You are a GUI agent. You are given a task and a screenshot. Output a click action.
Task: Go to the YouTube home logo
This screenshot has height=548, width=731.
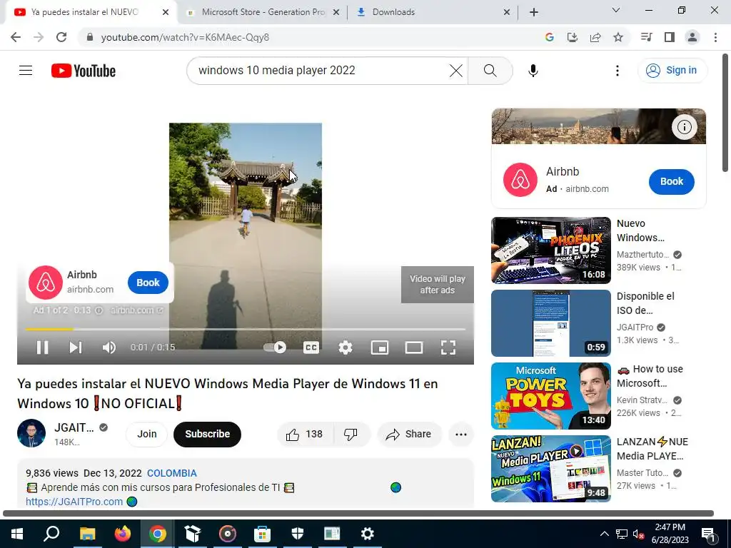(84, 71)
